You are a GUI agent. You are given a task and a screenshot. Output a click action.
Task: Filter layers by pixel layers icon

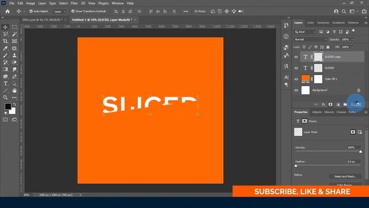click(x=321, y=32)
